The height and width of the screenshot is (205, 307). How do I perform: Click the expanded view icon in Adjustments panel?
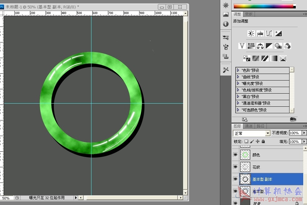(x=245, y=120)
